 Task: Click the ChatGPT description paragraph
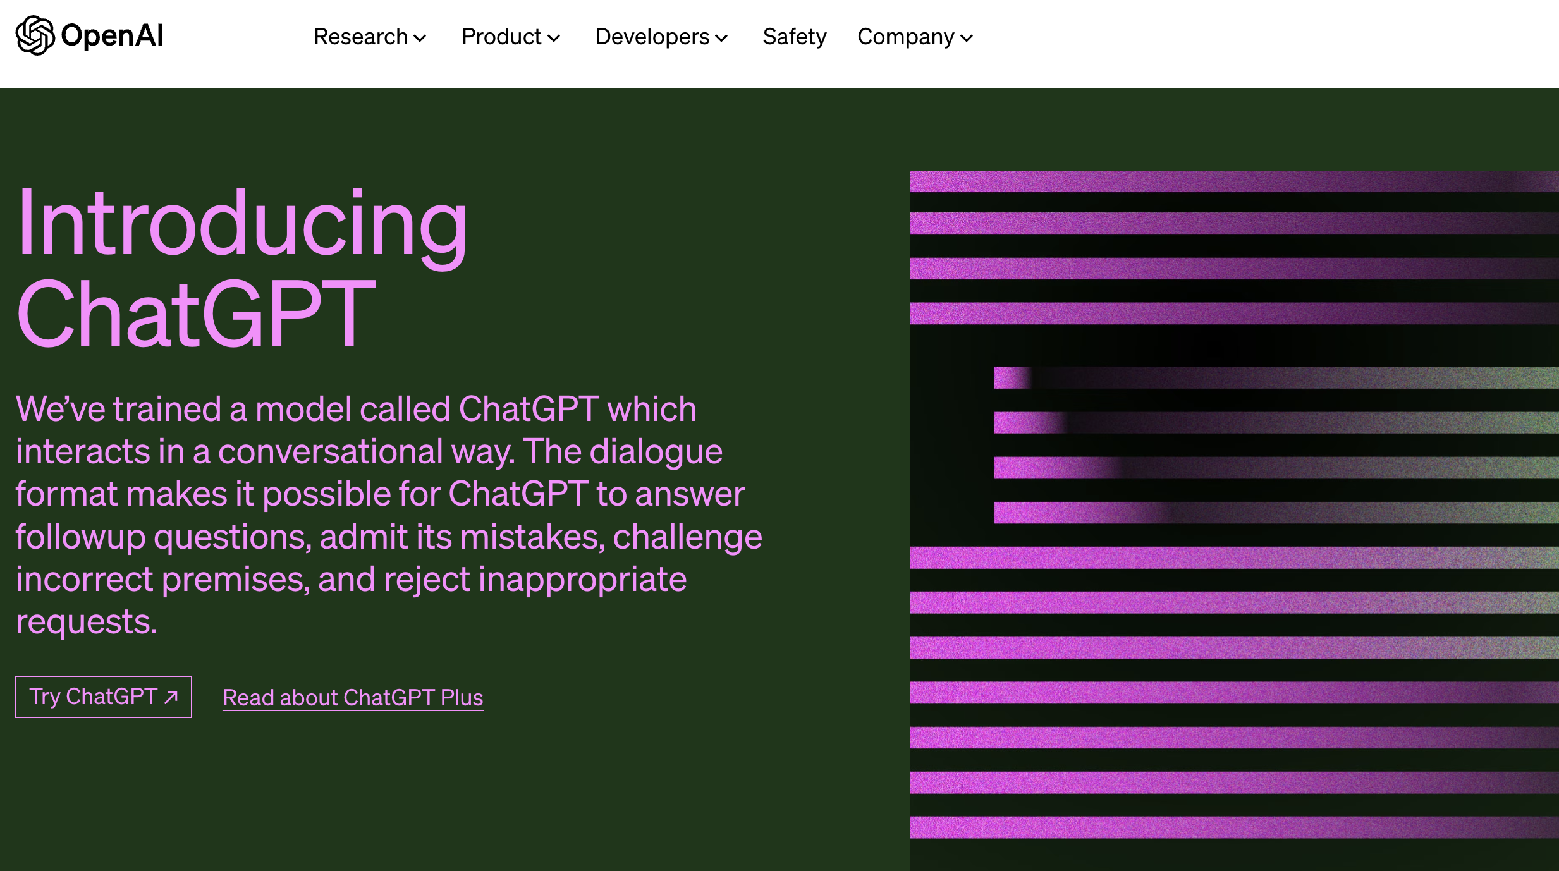coord(389,515)
